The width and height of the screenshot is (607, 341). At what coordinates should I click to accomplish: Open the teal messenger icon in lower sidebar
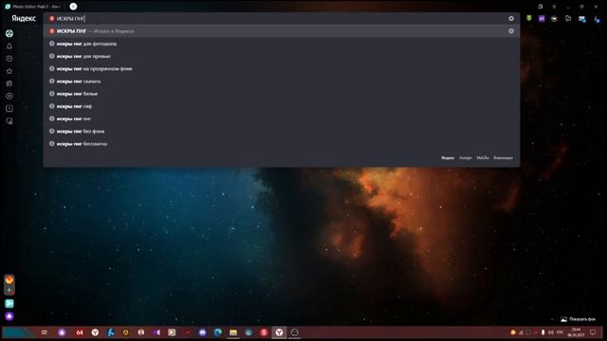coord(9,303)
